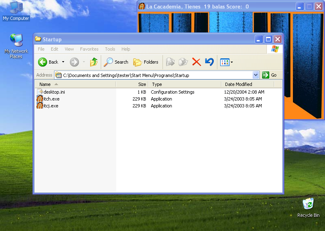The width and height of the screenshot is (325, 231).
Task: Open the Back history dropdown arrow
Action: coord(63,62)
